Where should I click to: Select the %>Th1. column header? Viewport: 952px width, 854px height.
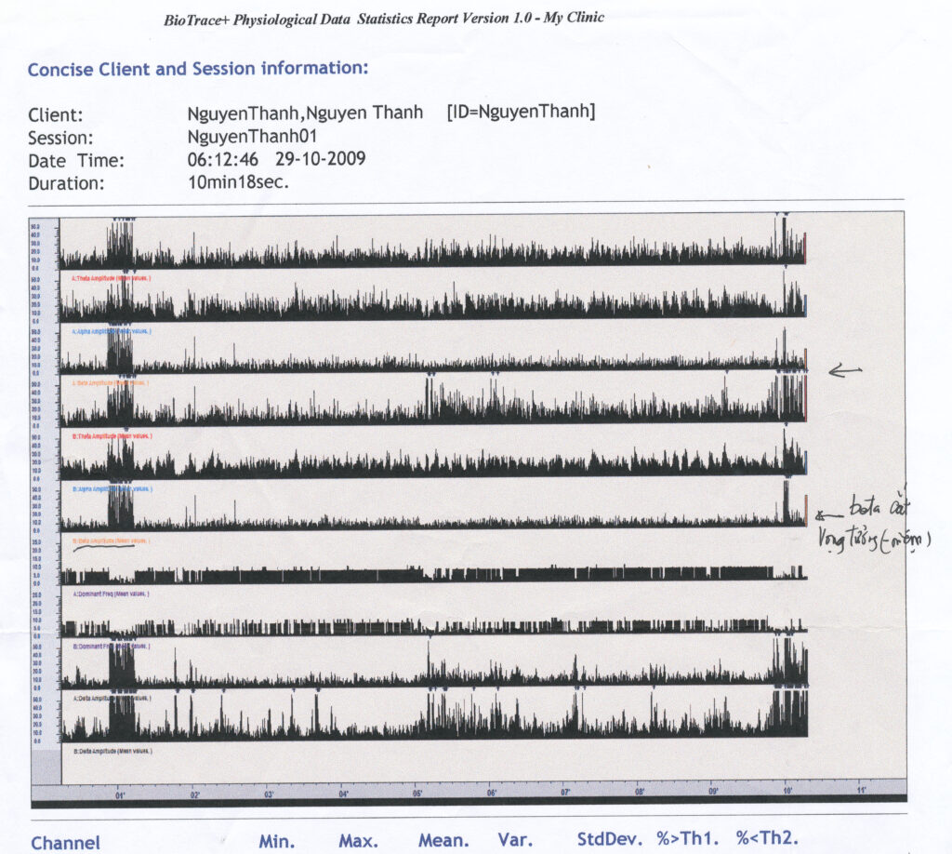click(x=688, y=840)
